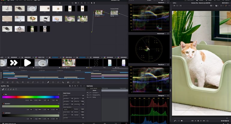This screenshot has height=124, width=231.
Task: Click the Saturation green range bar
Action: pos(31,106)
